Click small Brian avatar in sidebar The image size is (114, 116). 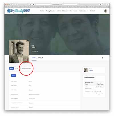tap(86, 70)
